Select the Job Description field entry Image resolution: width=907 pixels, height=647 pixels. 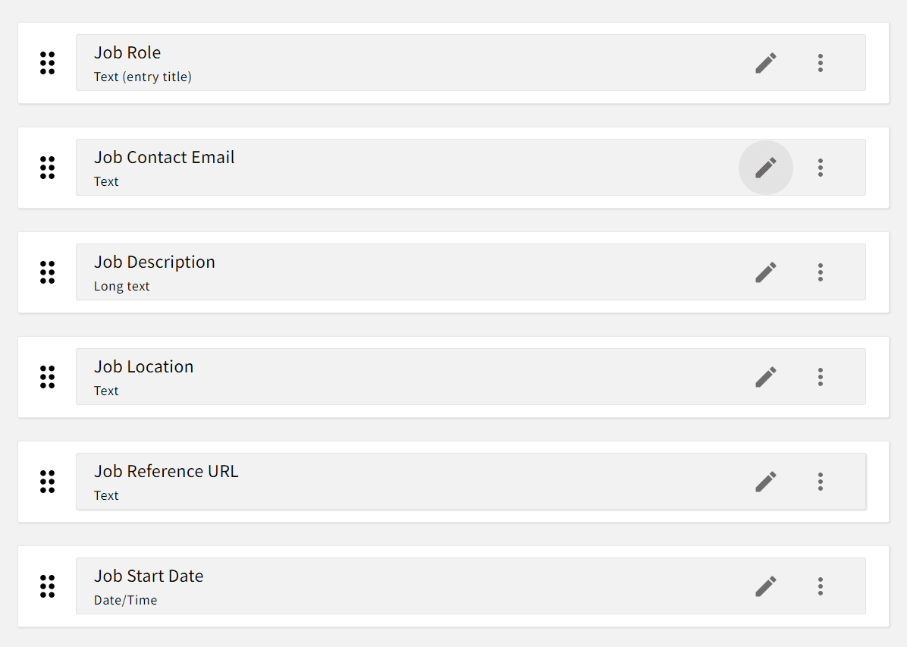pyautogui.click(x=379, y=272)
